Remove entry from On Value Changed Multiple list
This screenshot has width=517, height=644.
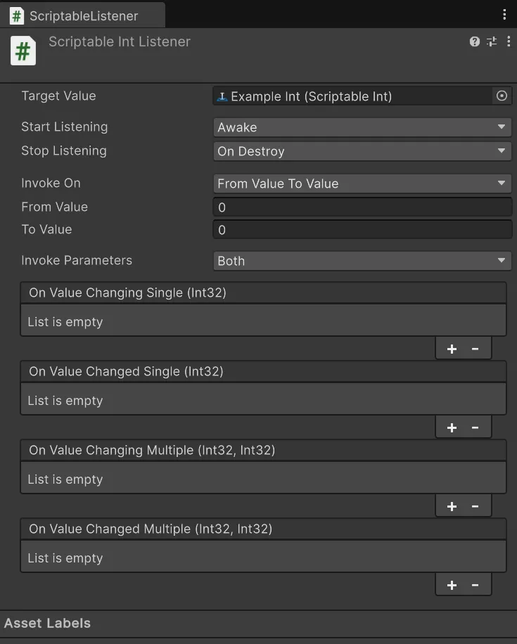475,585
